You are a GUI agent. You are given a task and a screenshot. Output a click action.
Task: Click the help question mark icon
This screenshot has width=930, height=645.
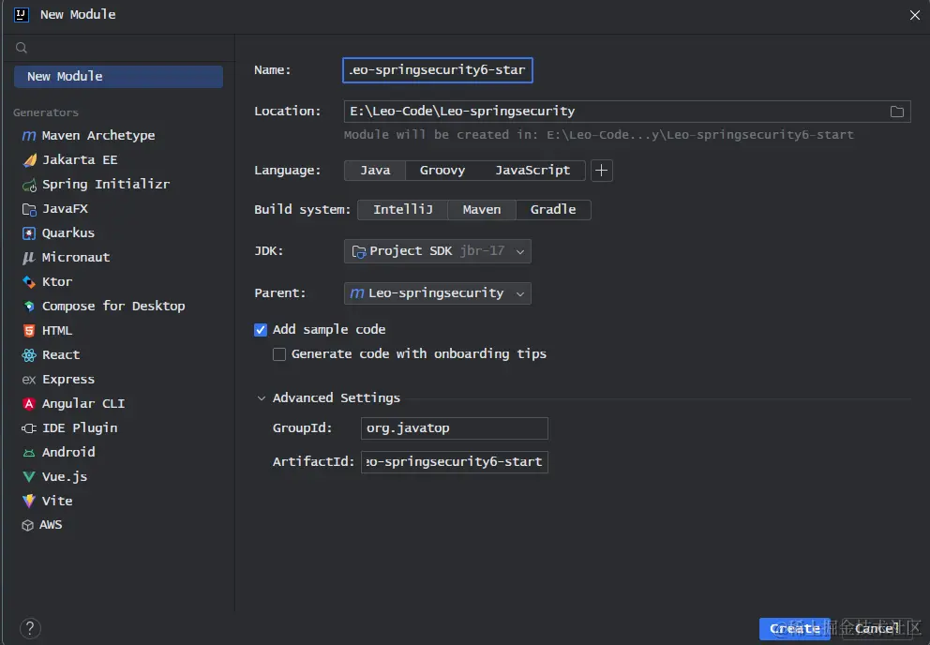(x=30, y=628)
